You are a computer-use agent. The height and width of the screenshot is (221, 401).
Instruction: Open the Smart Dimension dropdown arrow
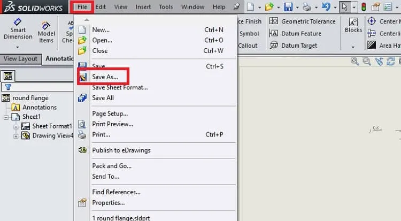click(x=18, y=47)
